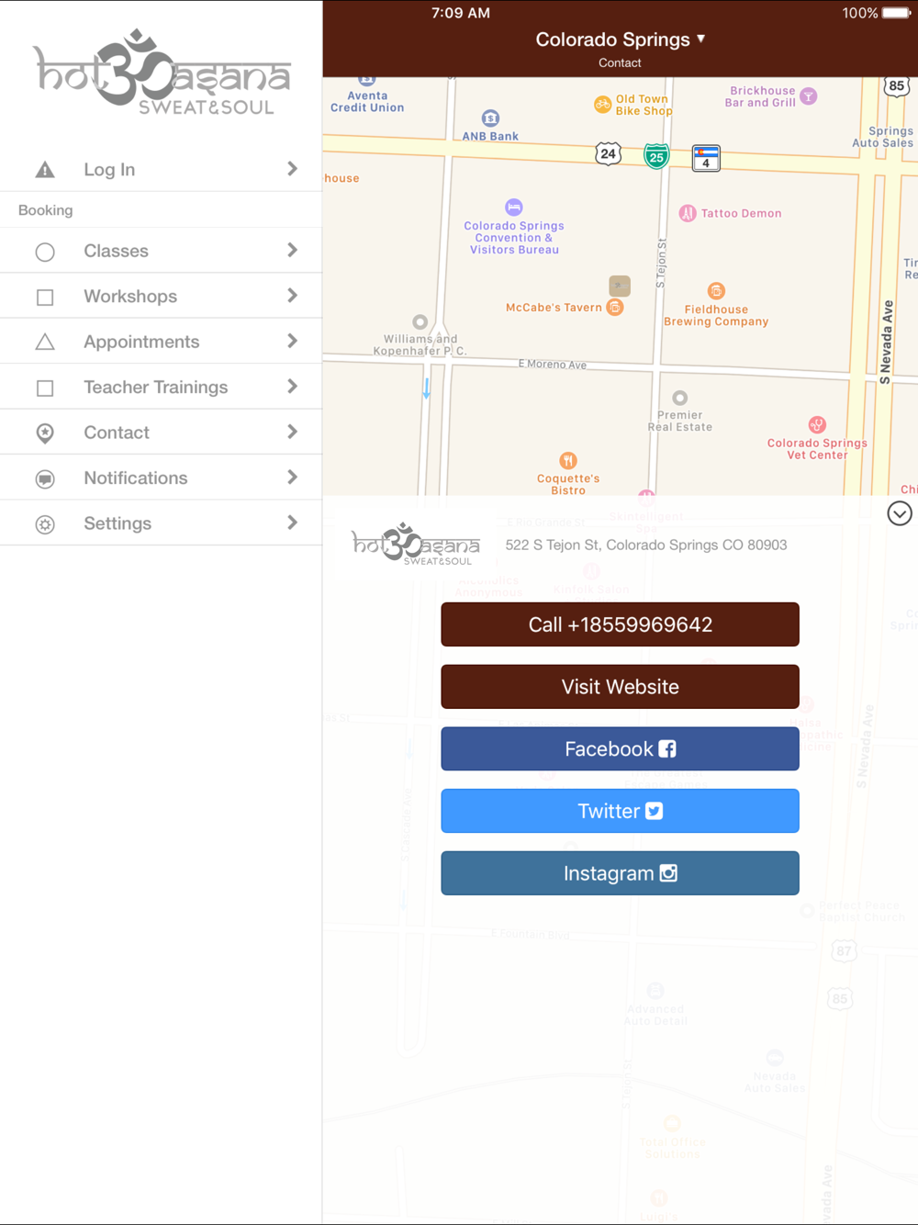Viewport: 918px width, 1225px height.
Task: Click the Hot Asana sidebar logo
Action: [x=162, y=72]
